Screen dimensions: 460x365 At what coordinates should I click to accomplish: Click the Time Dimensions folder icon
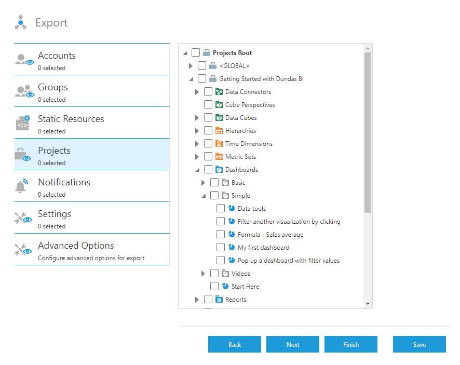pos(219,143)
